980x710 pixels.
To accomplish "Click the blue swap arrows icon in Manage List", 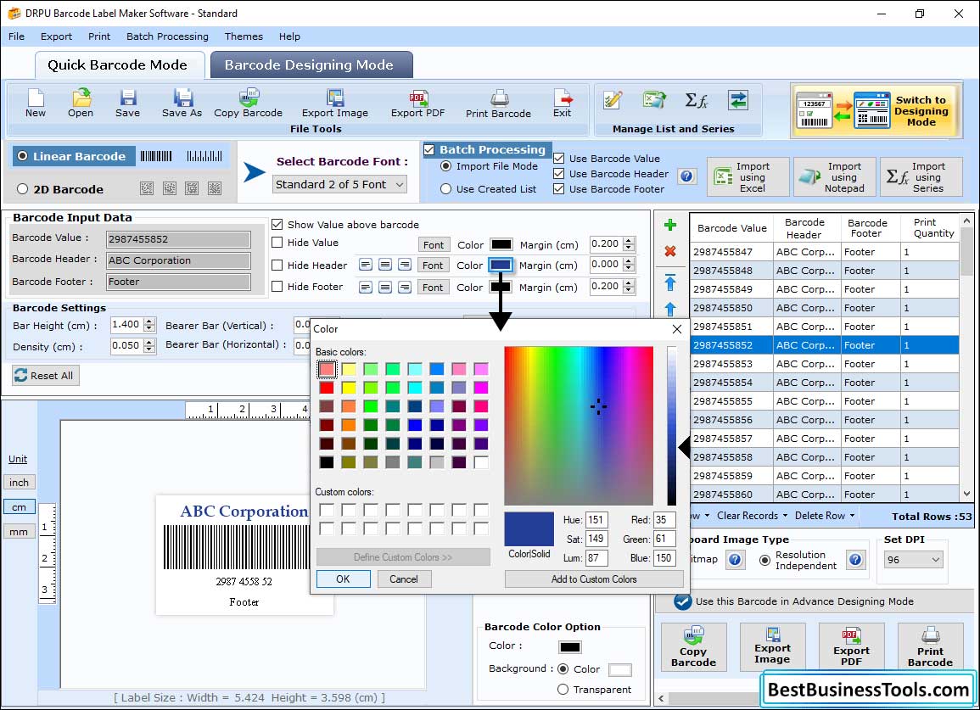I will tap(738, 100).
